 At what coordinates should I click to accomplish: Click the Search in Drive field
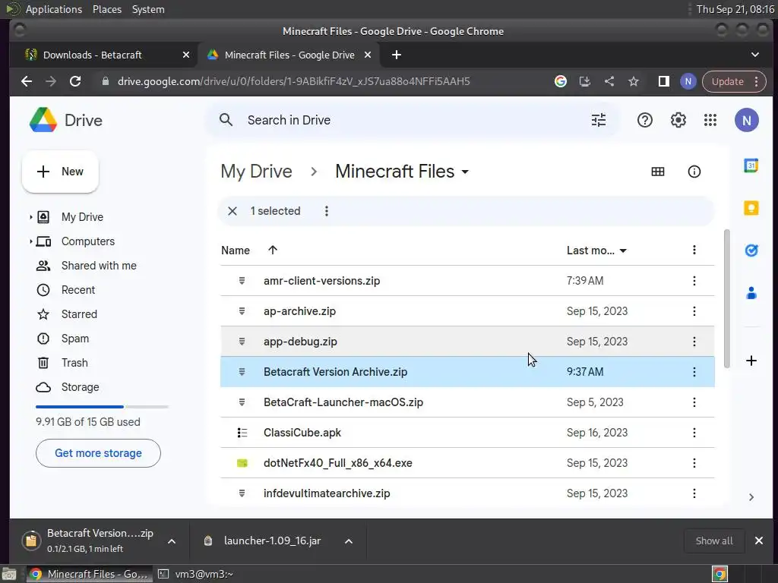412,120
